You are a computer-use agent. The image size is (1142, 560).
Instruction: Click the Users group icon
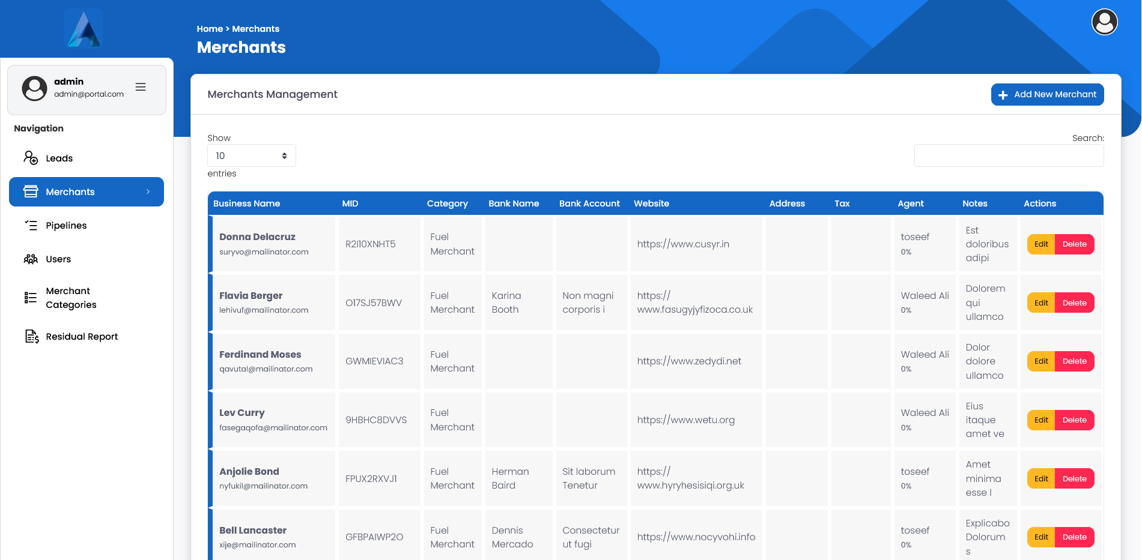coord(31,259)
